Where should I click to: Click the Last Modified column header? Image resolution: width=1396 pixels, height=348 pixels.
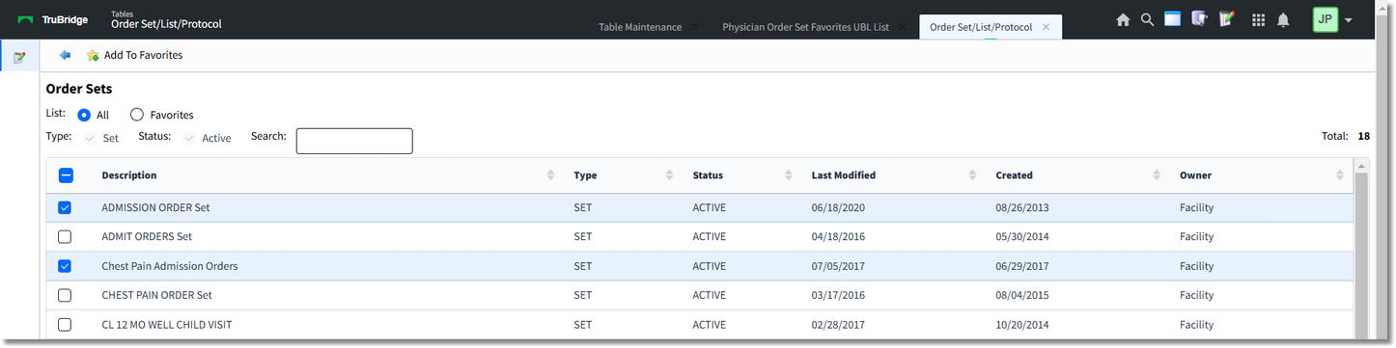point(844,175)
